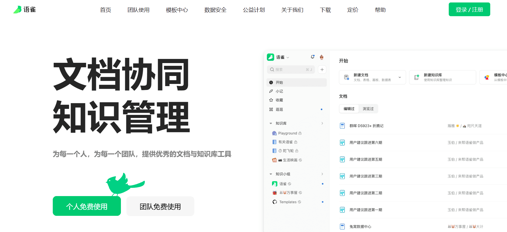This screenshot has width=507, height=232.
Task: Open 帮助 in top navigation
Action: tap(380, 10)
